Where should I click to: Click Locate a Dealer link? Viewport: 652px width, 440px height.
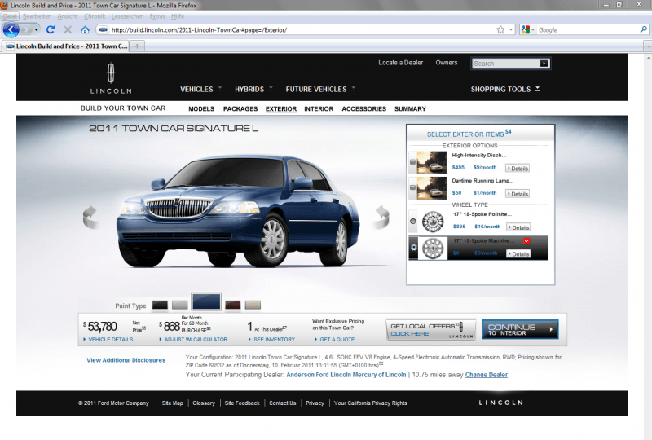(x=400, y=63)
